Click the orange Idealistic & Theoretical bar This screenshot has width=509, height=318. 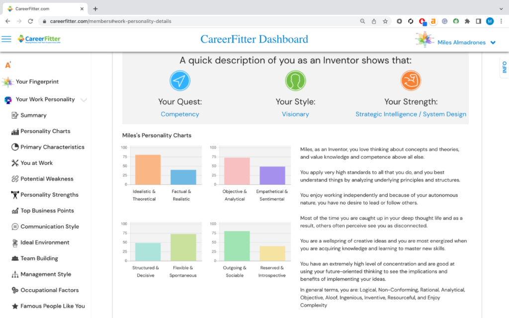(148, 170)
